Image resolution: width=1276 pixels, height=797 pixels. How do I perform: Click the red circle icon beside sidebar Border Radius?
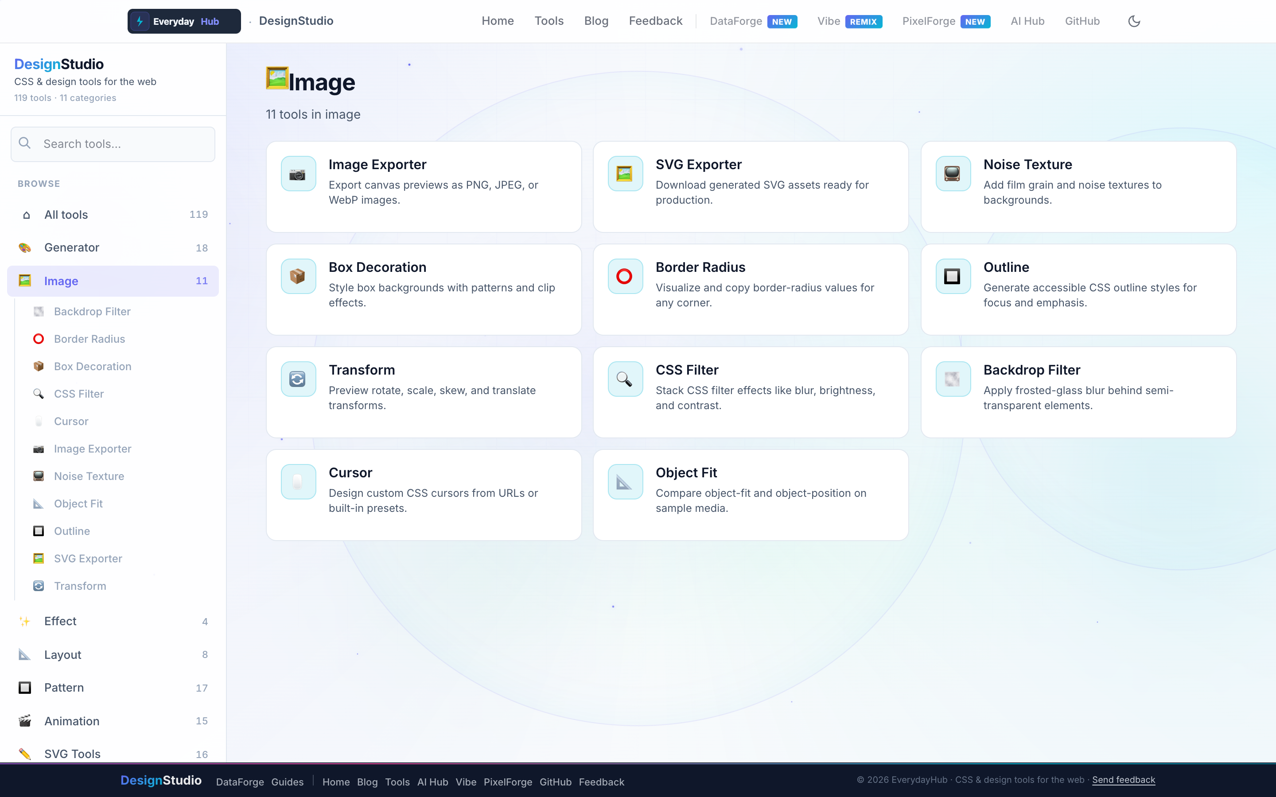pyautogui.click(x=39, y=339)
